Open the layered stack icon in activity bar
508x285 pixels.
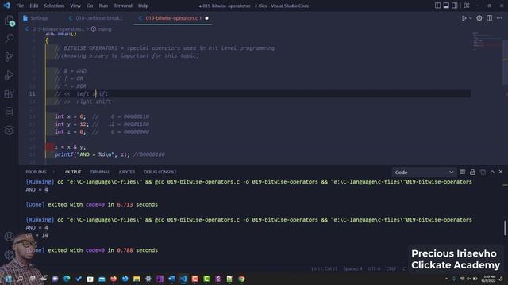pos(9,130)
